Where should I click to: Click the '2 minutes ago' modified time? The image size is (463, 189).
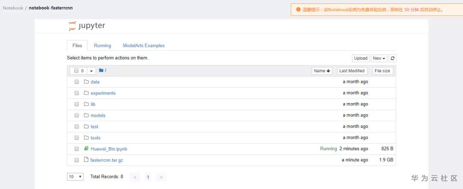coord(354,149)
